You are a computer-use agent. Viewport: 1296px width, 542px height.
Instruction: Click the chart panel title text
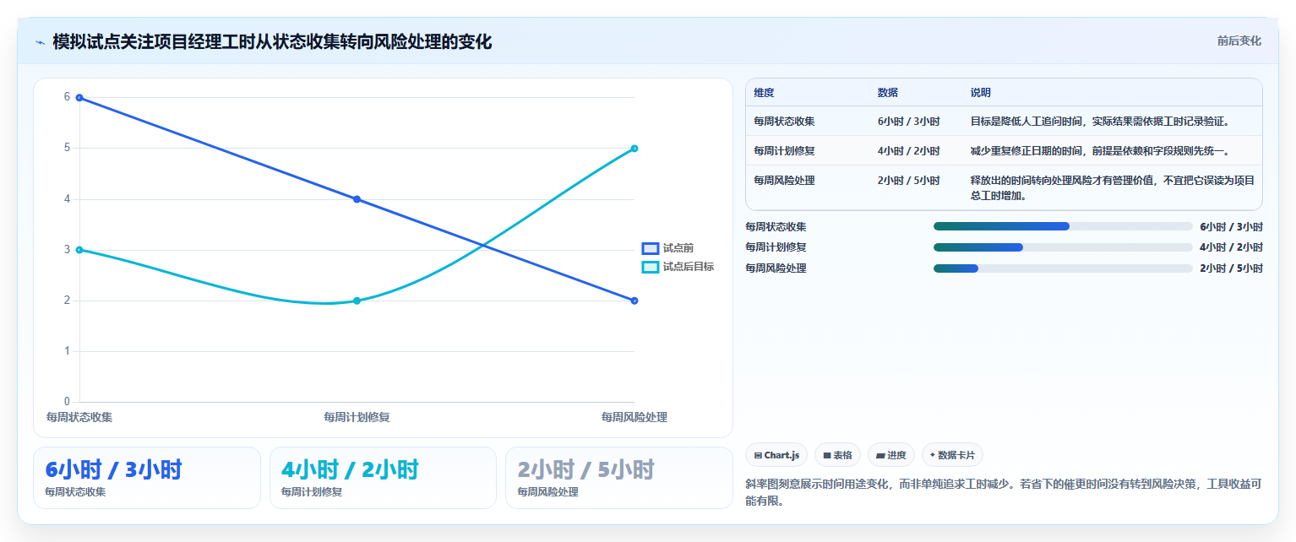click(272, 41)
